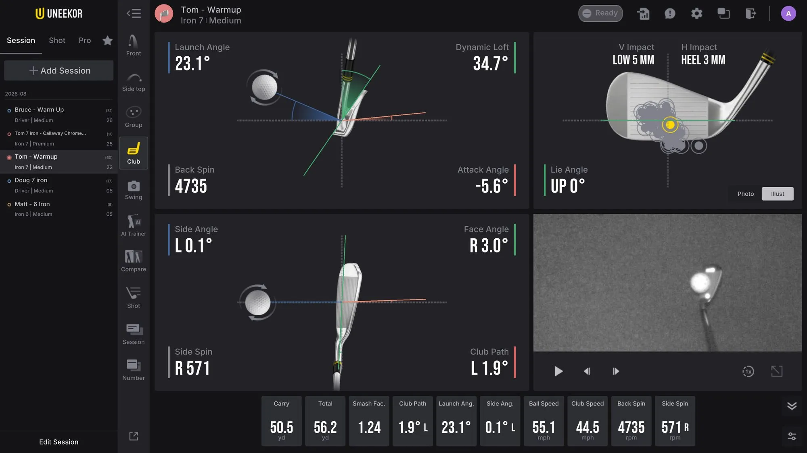Toggle the Ready status button
807x453 pixels.
coord(600,13)
